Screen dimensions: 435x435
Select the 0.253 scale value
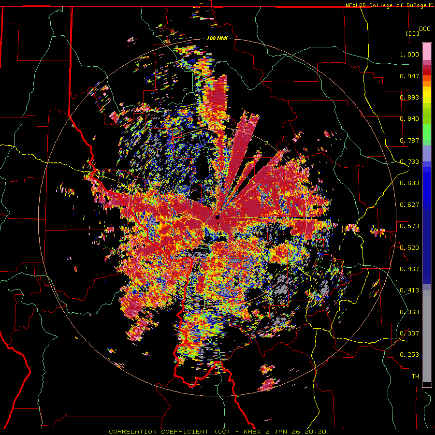point(409,355)
